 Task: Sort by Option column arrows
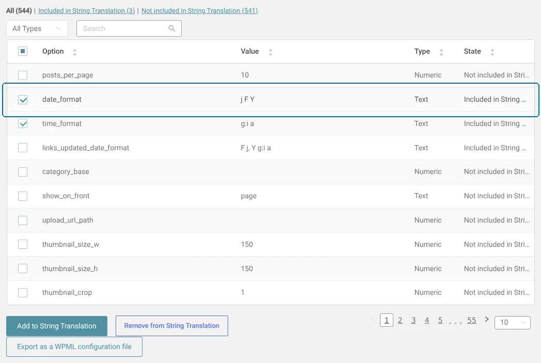point(74,52)
